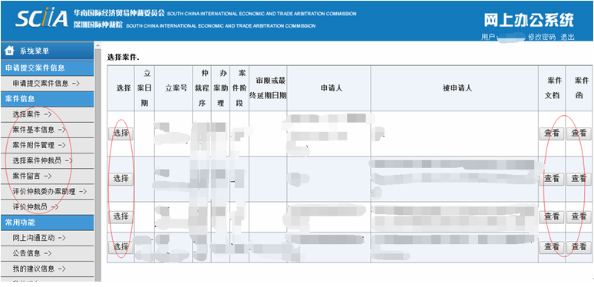
Task: View 案件文档 for second case row
Action: [x=552, y=179]
